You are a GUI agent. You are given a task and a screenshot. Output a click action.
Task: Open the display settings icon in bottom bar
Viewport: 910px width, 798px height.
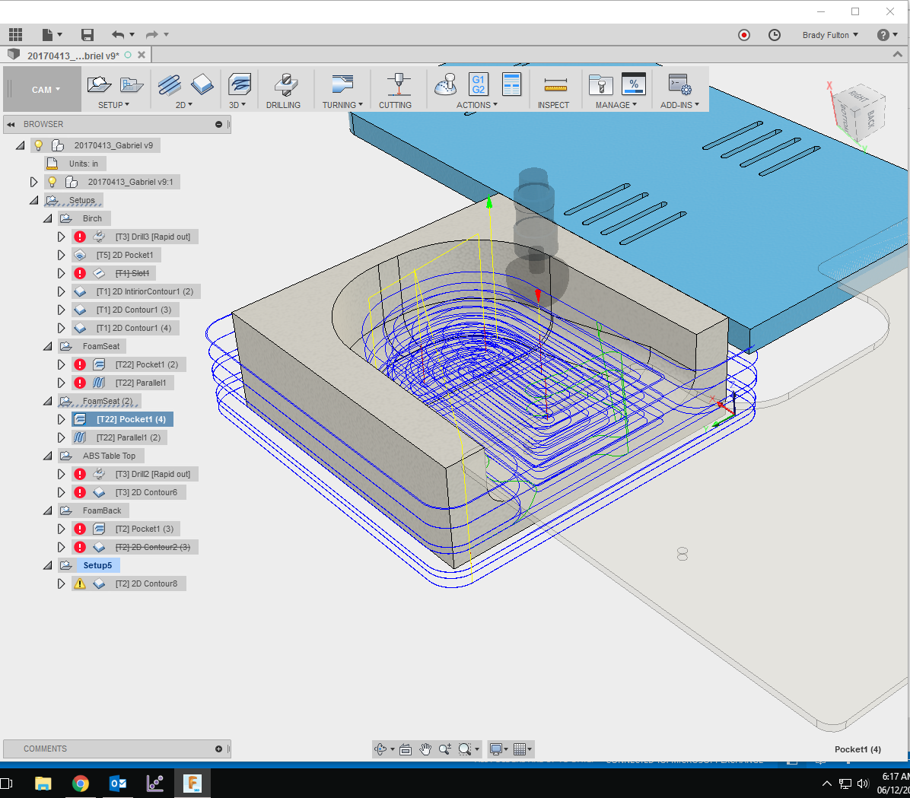click(496, 749)
